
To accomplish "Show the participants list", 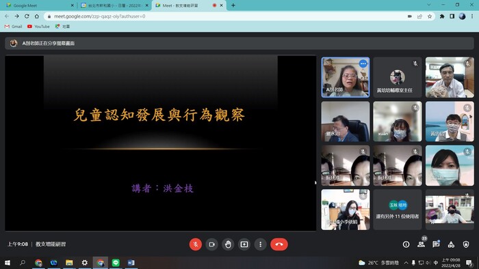I will (x=422, y=244).
